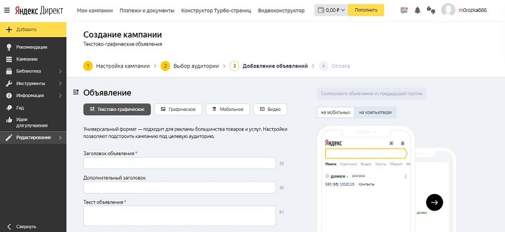
Task: Click the домен link in ad preview
Action: click(338, 177)
